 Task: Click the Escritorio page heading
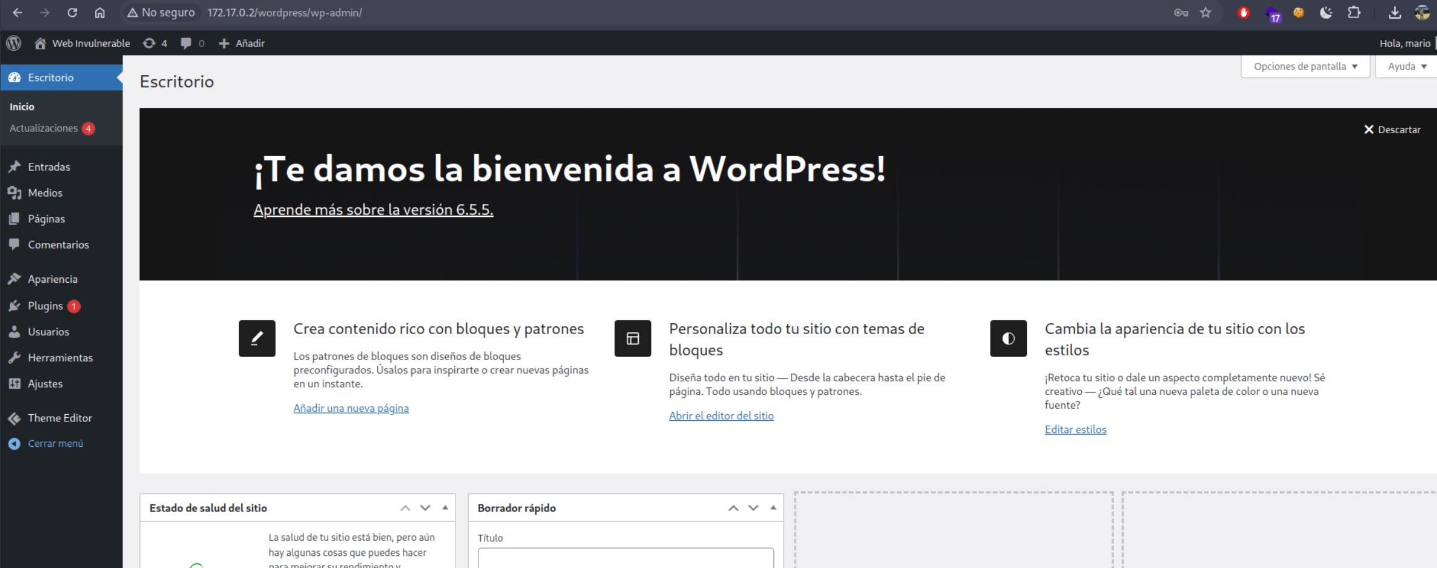tap(177, 81)
